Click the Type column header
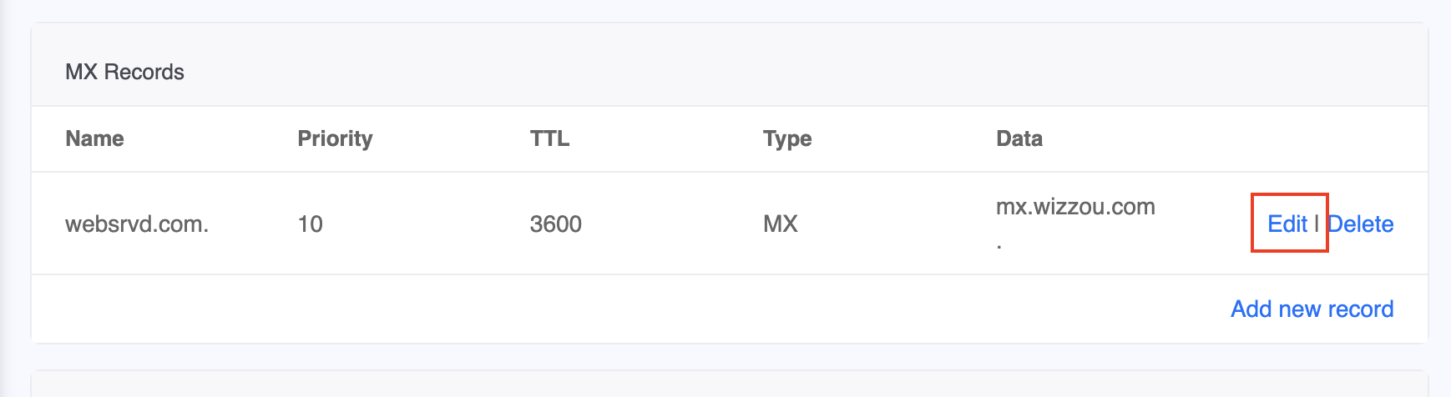 (x=786, y=138)
